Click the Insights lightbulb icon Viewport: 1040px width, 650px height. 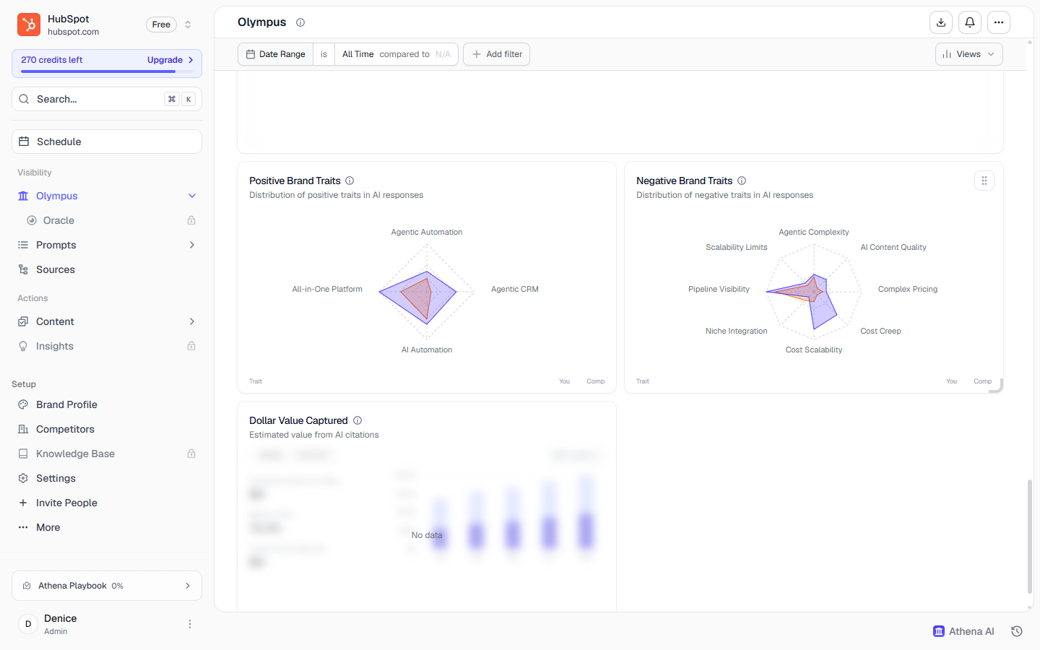[23, 346]
